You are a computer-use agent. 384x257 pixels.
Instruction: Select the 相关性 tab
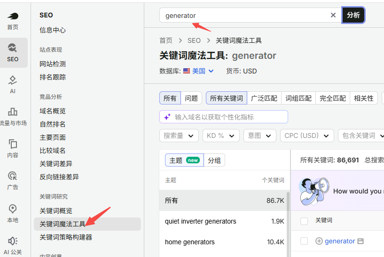[x=364, y=98]
